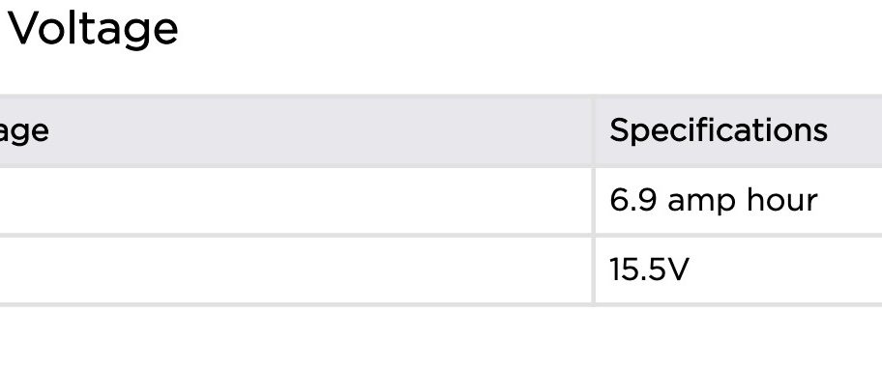
Task: Click the "Voltage" section heading
Action: point(93,29)
